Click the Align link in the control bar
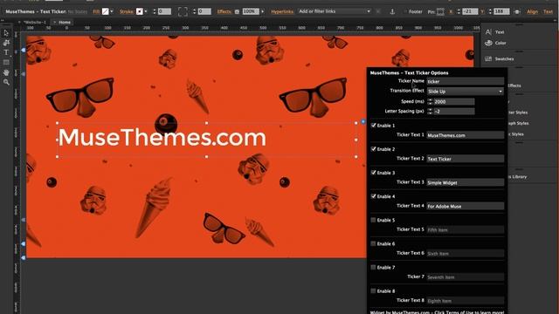The height and width of the screenshot is (314, 559). (532, 11)
